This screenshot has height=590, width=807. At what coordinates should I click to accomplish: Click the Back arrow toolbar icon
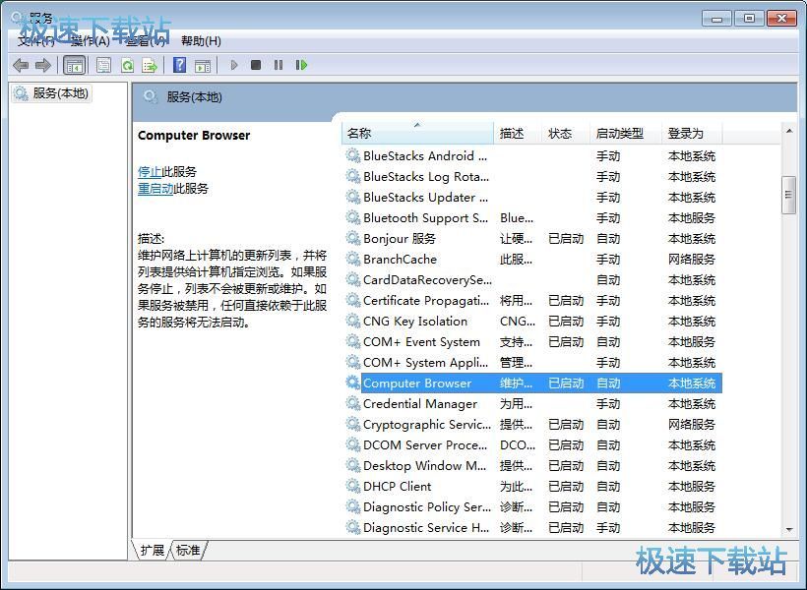[21, 65]
